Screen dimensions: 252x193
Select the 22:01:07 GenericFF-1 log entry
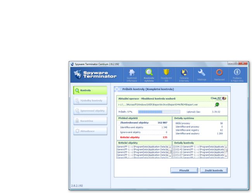(198, 155)
